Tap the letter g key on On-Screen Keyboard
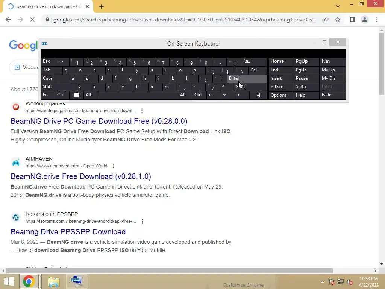This screenshot has width=385, height=289. (x=133, y=78)
